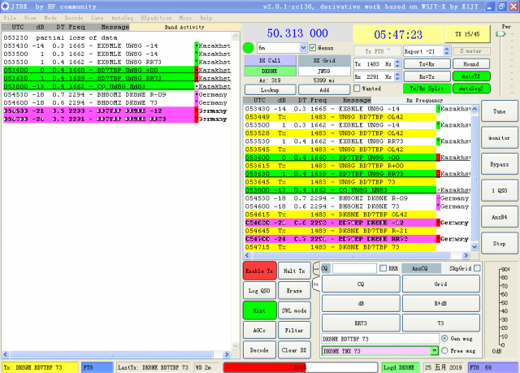Click the Gen msg text field
This screenshot has width=520, height=373.
380,339
